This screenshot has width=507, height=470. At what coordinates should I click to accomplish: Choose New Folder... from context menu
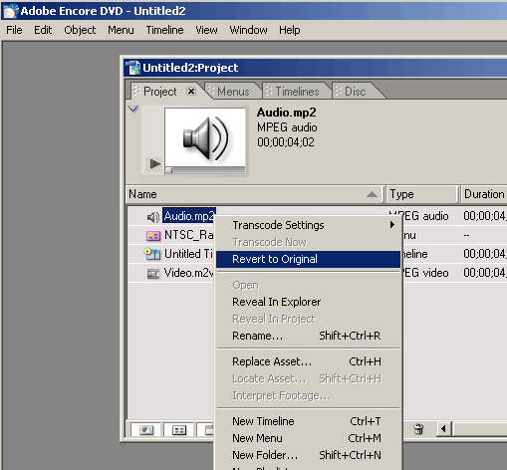(x=308, y=455)
